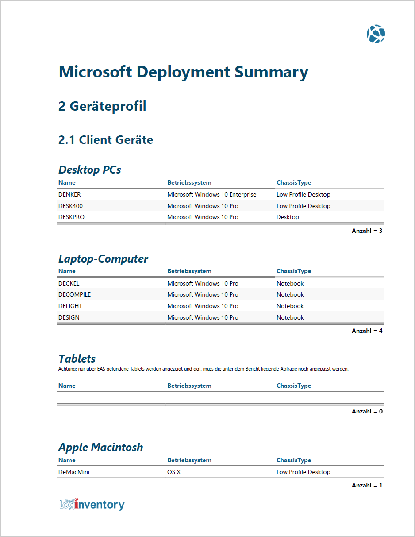415x537 pixels.
Task: Click the LogInventory logo in footer
Action: 92,504
